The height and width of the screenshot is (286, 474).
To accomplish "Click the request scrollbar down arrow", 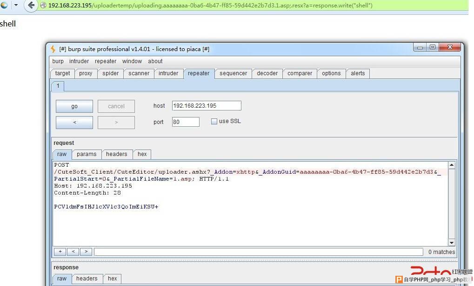I will click(x=452, y=242).
